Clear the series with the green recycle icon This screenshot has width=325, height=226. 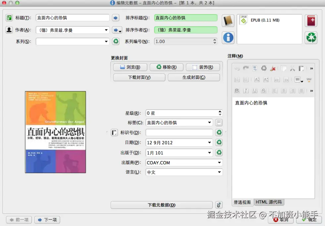[116, 41]
